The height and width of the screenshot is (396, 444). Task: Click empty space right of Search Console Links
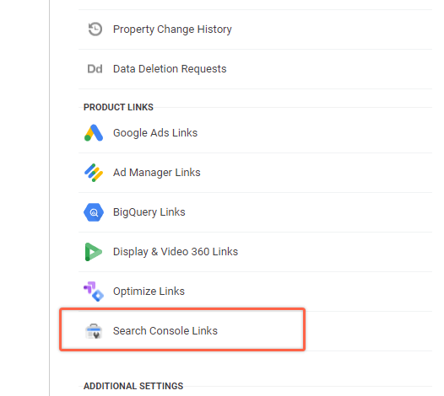(368, 331)
